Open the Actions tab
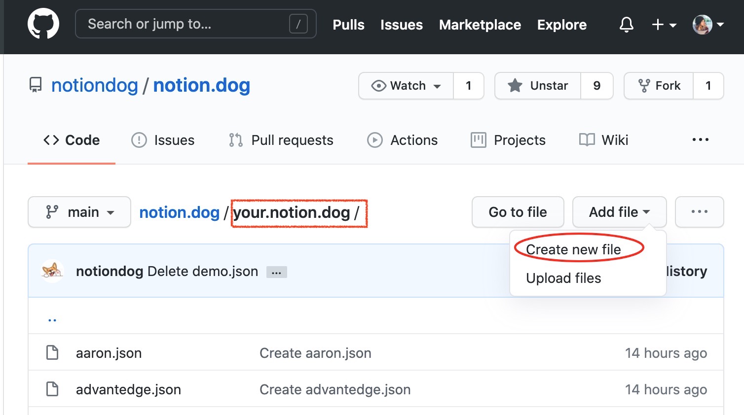This screenshot has height=415, width=744. tap(403, 140)
